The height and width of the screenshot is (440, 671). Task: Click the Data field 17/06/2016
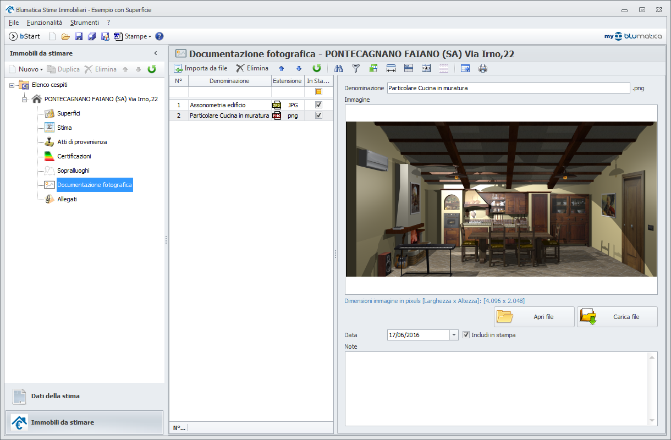pos(419,335)
